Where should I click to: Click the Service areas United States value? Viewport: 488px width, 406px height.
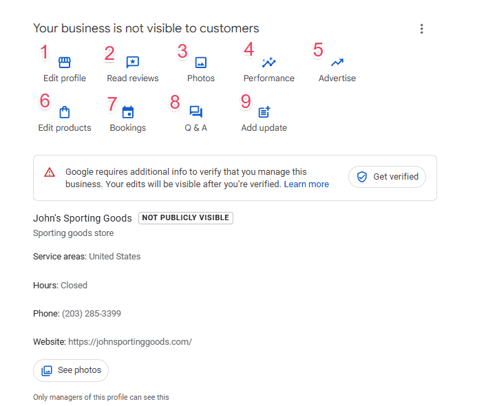pyautogui.click(x=115, y=257)
